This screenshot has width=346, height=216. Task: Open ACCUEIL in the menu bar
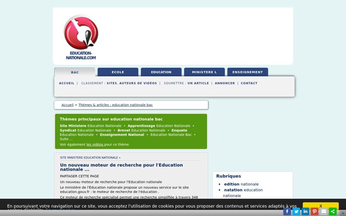[67, 83]
